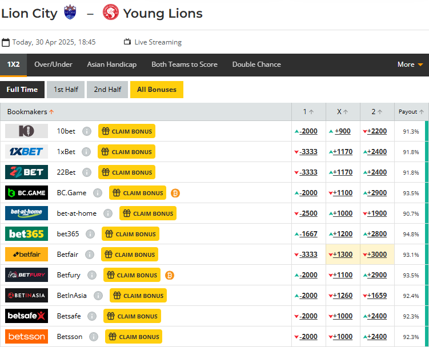Open Both Teams to Score tab

(x=185, y=64)
